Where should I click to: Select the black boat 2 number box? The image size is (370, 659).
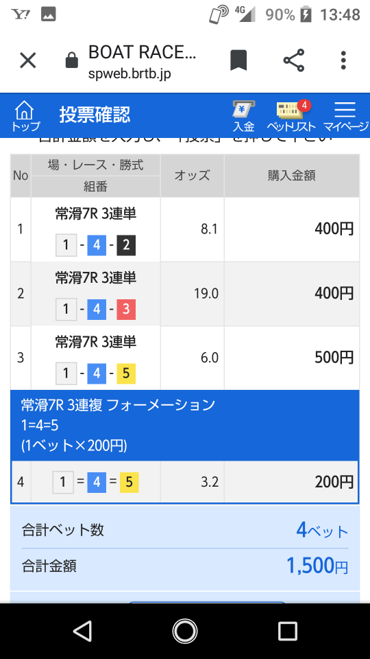(126, 246)
